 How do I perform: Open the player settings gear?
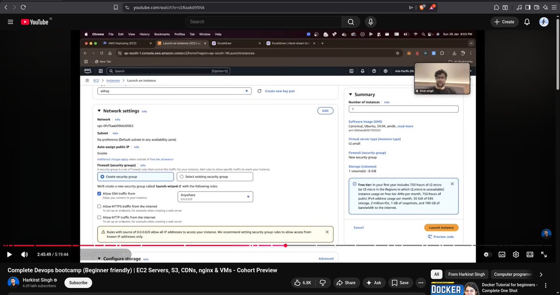pos(516,254)
